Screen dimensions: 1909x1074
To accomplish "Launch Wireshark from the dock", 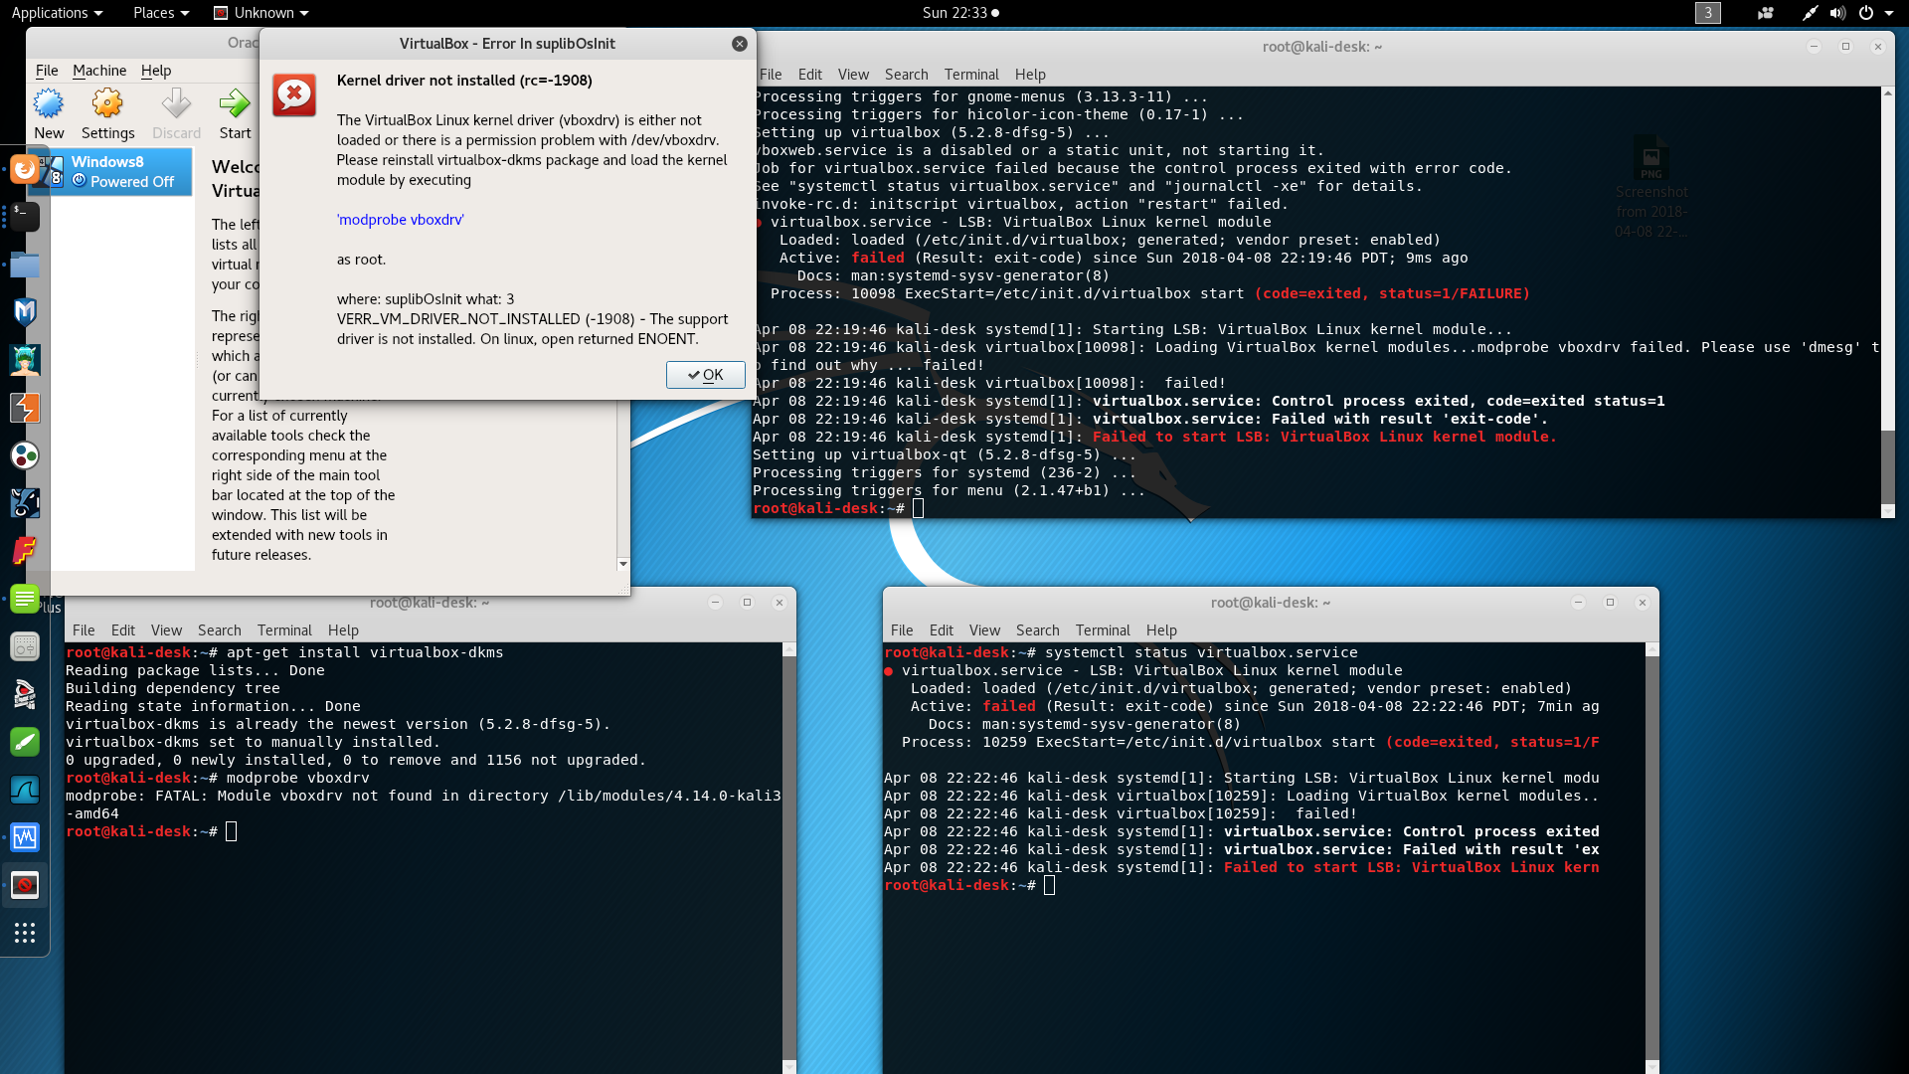I will click(x=25, y=790).
